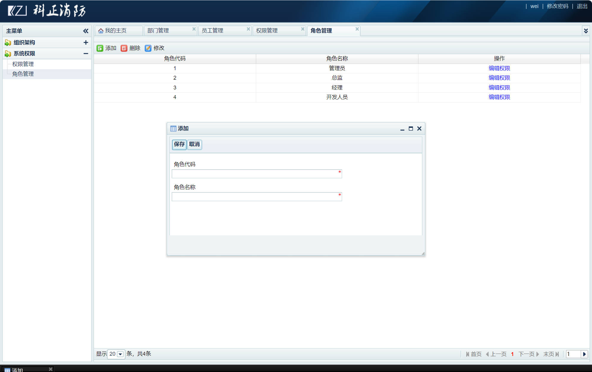Close the 权限管理 tab

303,29
